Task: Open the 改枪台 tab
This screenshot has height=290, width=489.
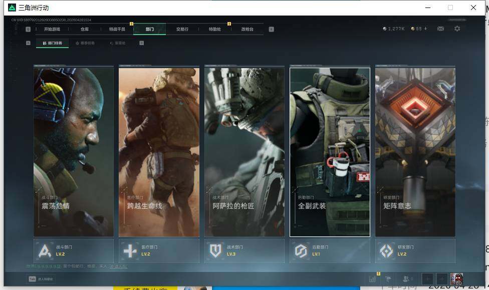Action: point(248,30)
